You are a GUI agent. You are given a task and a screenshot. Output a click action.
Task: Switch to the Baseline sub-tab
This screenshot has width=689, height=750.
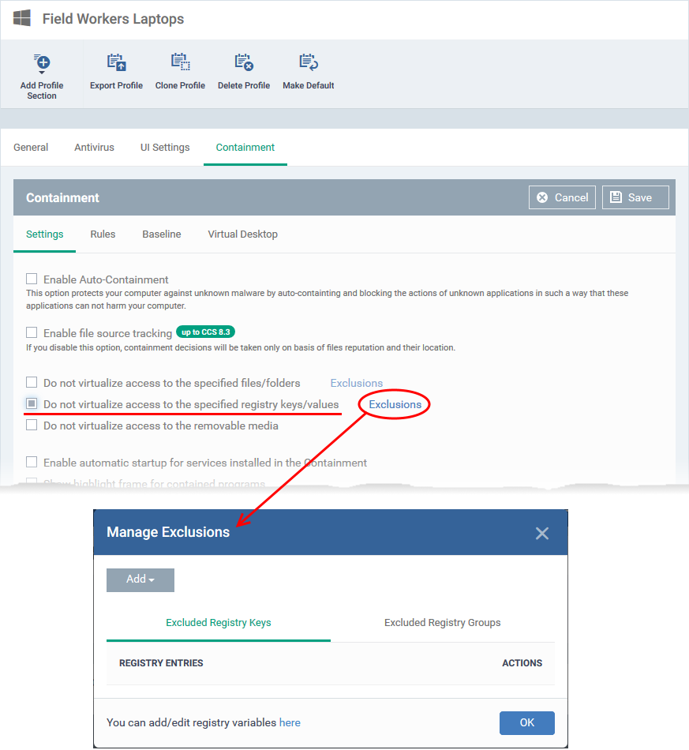pos(162,234)
